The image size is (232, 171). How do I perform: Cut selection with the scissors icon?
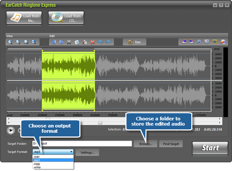click(69, 42)
